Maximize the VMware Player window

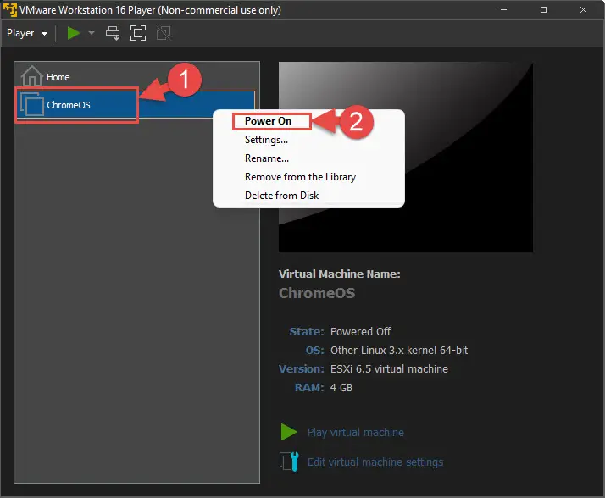coord(544,10)
